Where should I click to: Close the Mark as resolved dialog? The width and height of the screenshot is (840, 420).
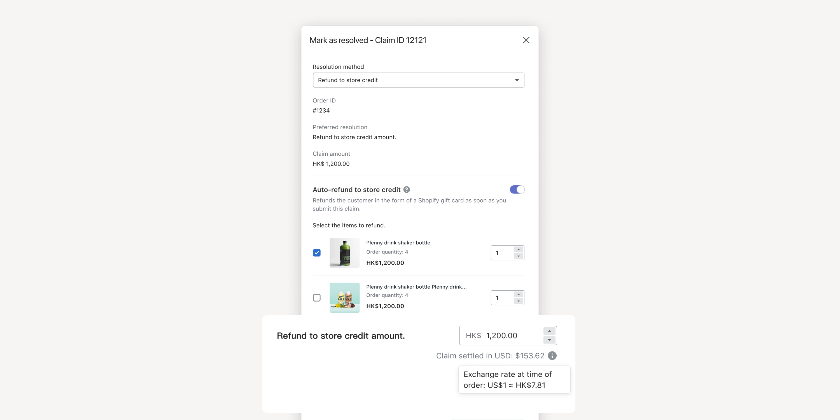[x=526, y=40]
